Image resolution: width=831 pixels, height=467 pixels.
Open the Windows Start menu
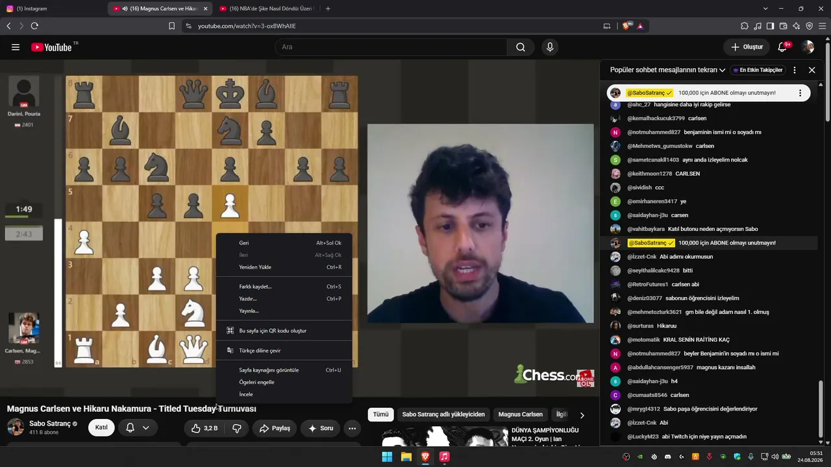tap(387, 457)
